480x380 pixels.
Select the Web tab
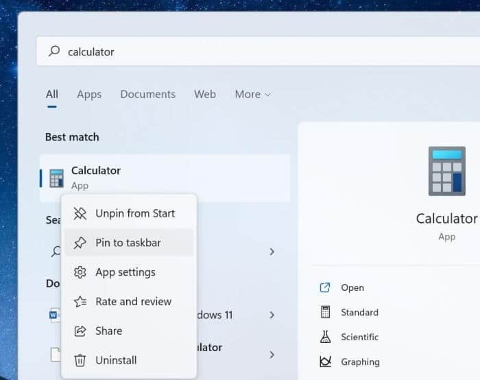click(x=205, y=94)
